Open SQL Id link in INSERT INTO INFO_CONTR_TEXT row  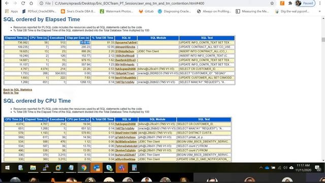[x=125, y=55]
